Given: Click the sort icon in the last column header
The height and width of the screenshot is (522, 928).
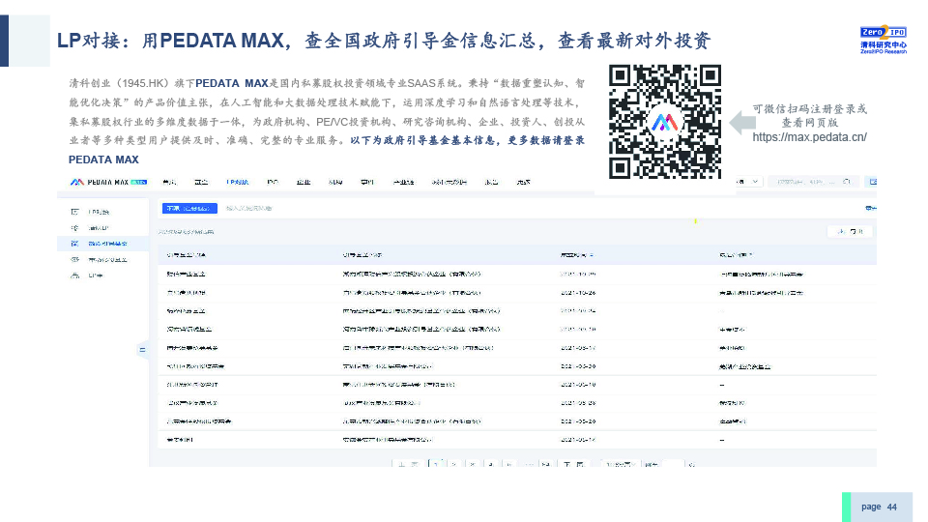Looking at the screenshot, I should pyautogui.click(x=750, y=255).
